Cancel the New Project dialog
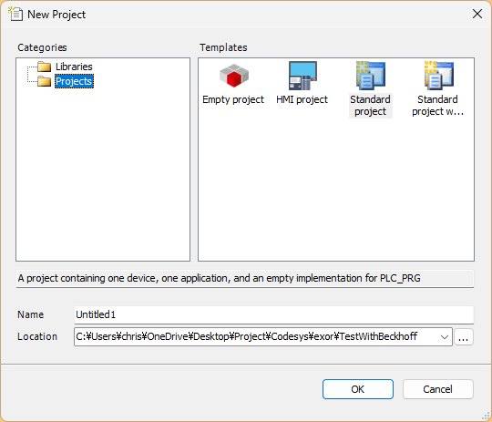The height and width of the screenshot is (422, 492). pos(437,389)
